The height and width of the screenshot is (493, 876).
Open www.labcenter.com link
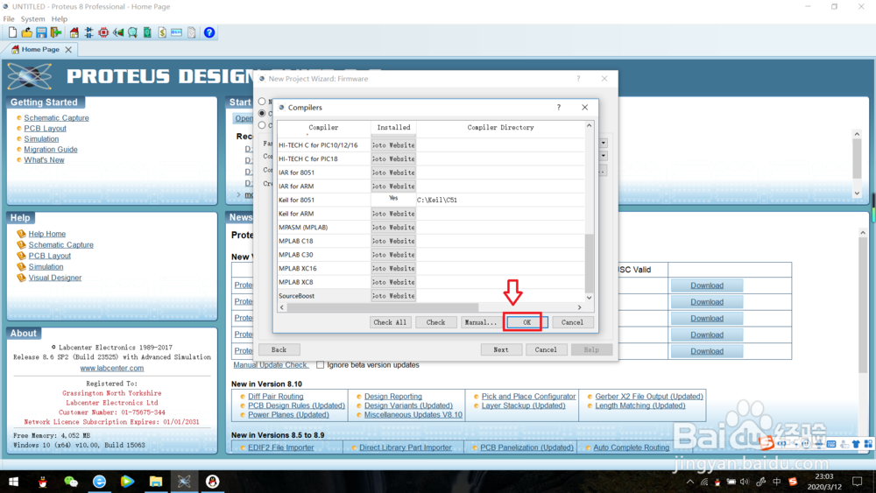click(112, 369)
